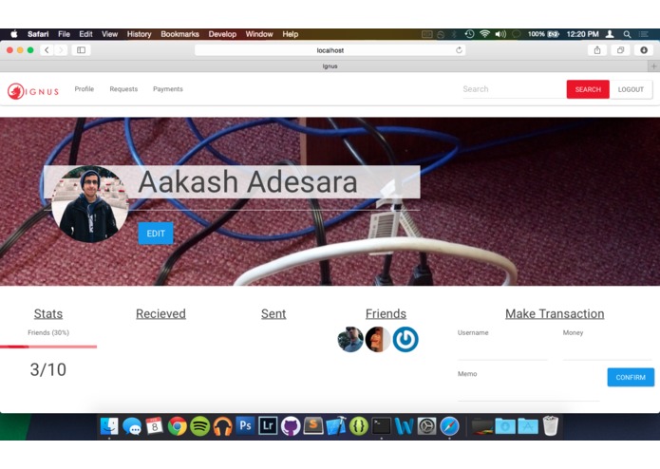
Task: Click the Time Machine menu bar icon
Action: 470,34
